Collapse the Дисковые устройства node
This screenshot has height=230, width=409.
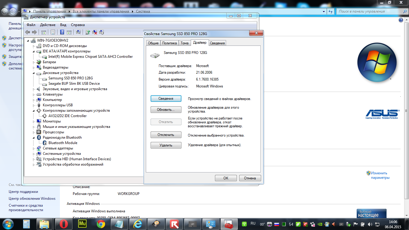click(34, 73)
